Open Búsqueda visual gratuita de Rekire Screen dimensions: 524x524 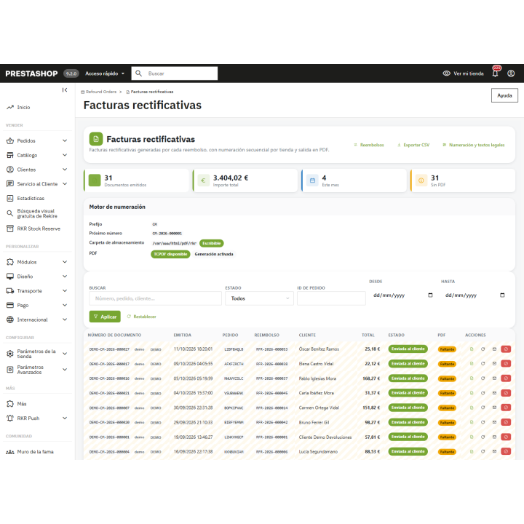(37, 213)
